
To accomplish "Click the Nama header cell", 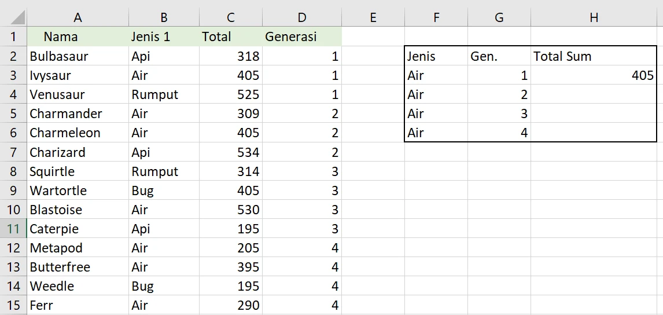I will 78,36.
